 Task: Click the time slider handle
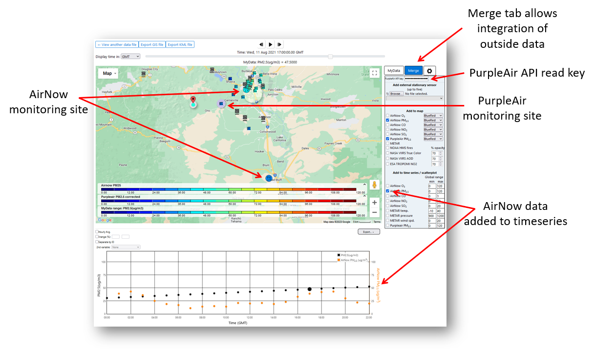(331, 57)
